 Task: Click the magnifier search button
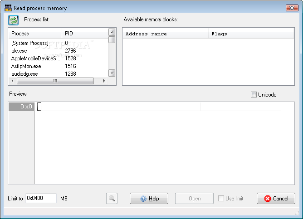pos(112,198)
